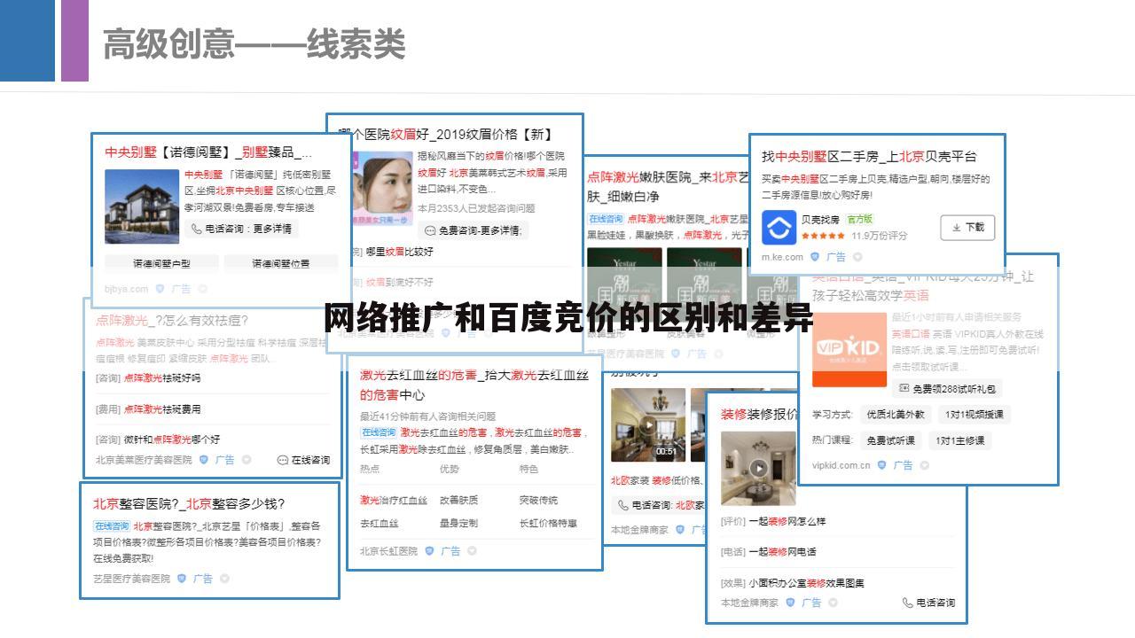1135x638 pixels.
Task: Open 找中央别墅区二手房_上北京贝壳平台 title
Action: point(869,156)
